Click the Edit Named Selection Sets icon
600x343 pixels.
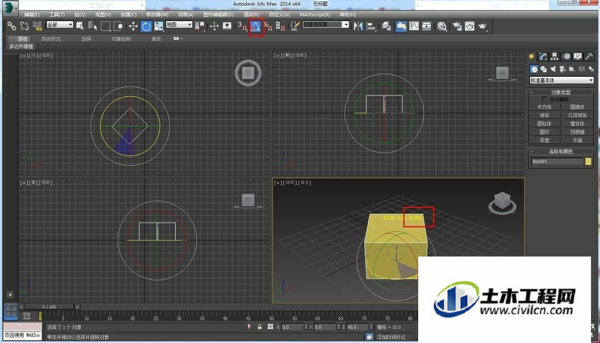(294, 26)
